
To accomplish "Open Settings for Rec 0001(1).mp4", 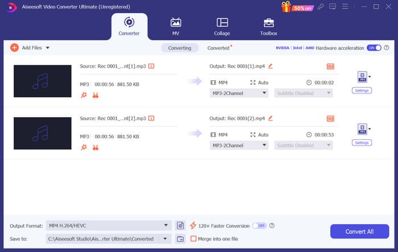I will [362, 90].
